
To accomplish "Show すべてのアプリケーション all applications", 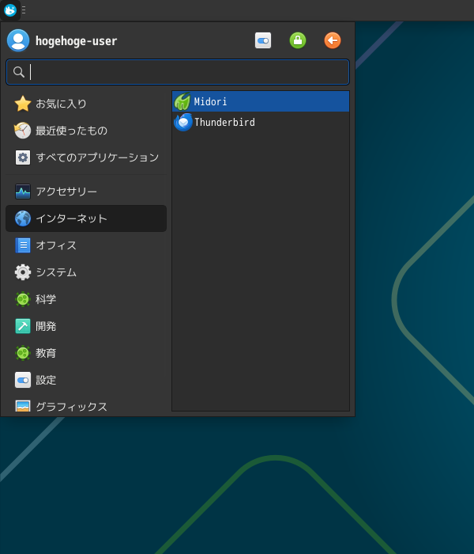I will click(85, 157).
